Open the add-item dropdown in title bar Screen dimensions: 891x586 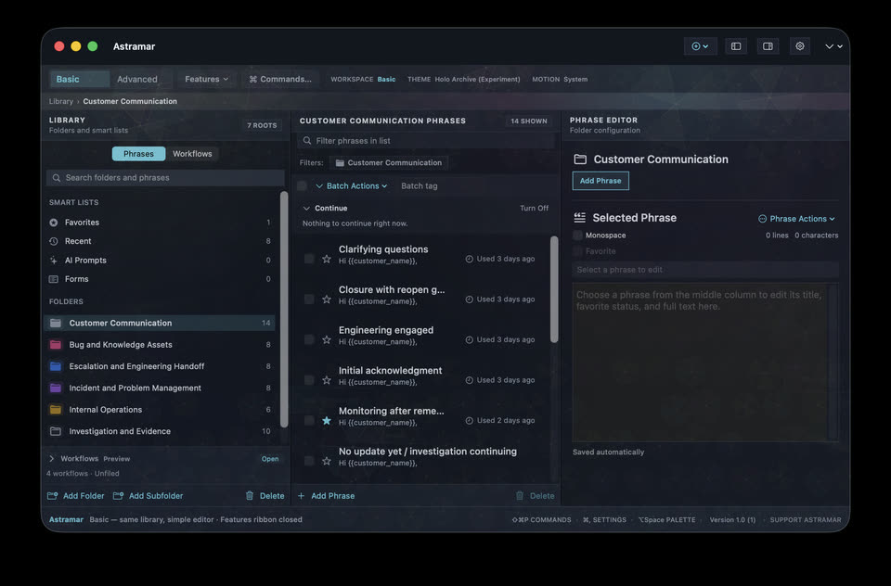700,46
